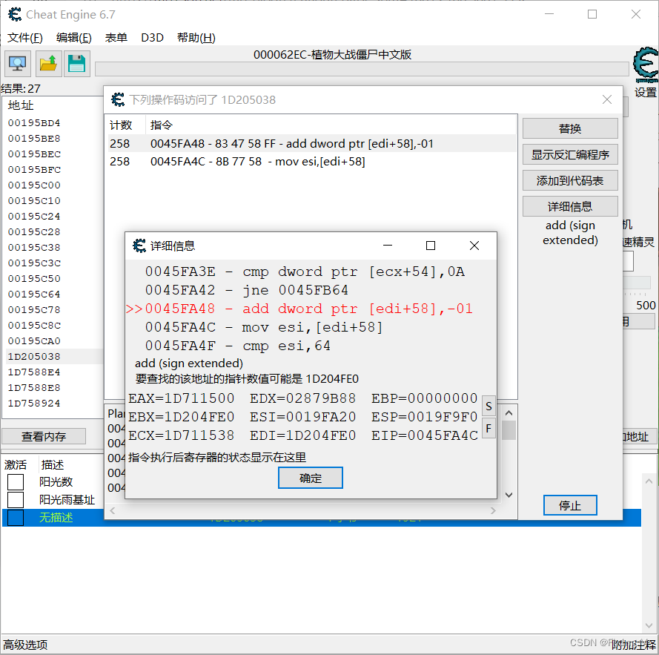
Task: Toggle the 无描述 row activation checkbox
Action: pyautogui.click(x=16, y=518)
